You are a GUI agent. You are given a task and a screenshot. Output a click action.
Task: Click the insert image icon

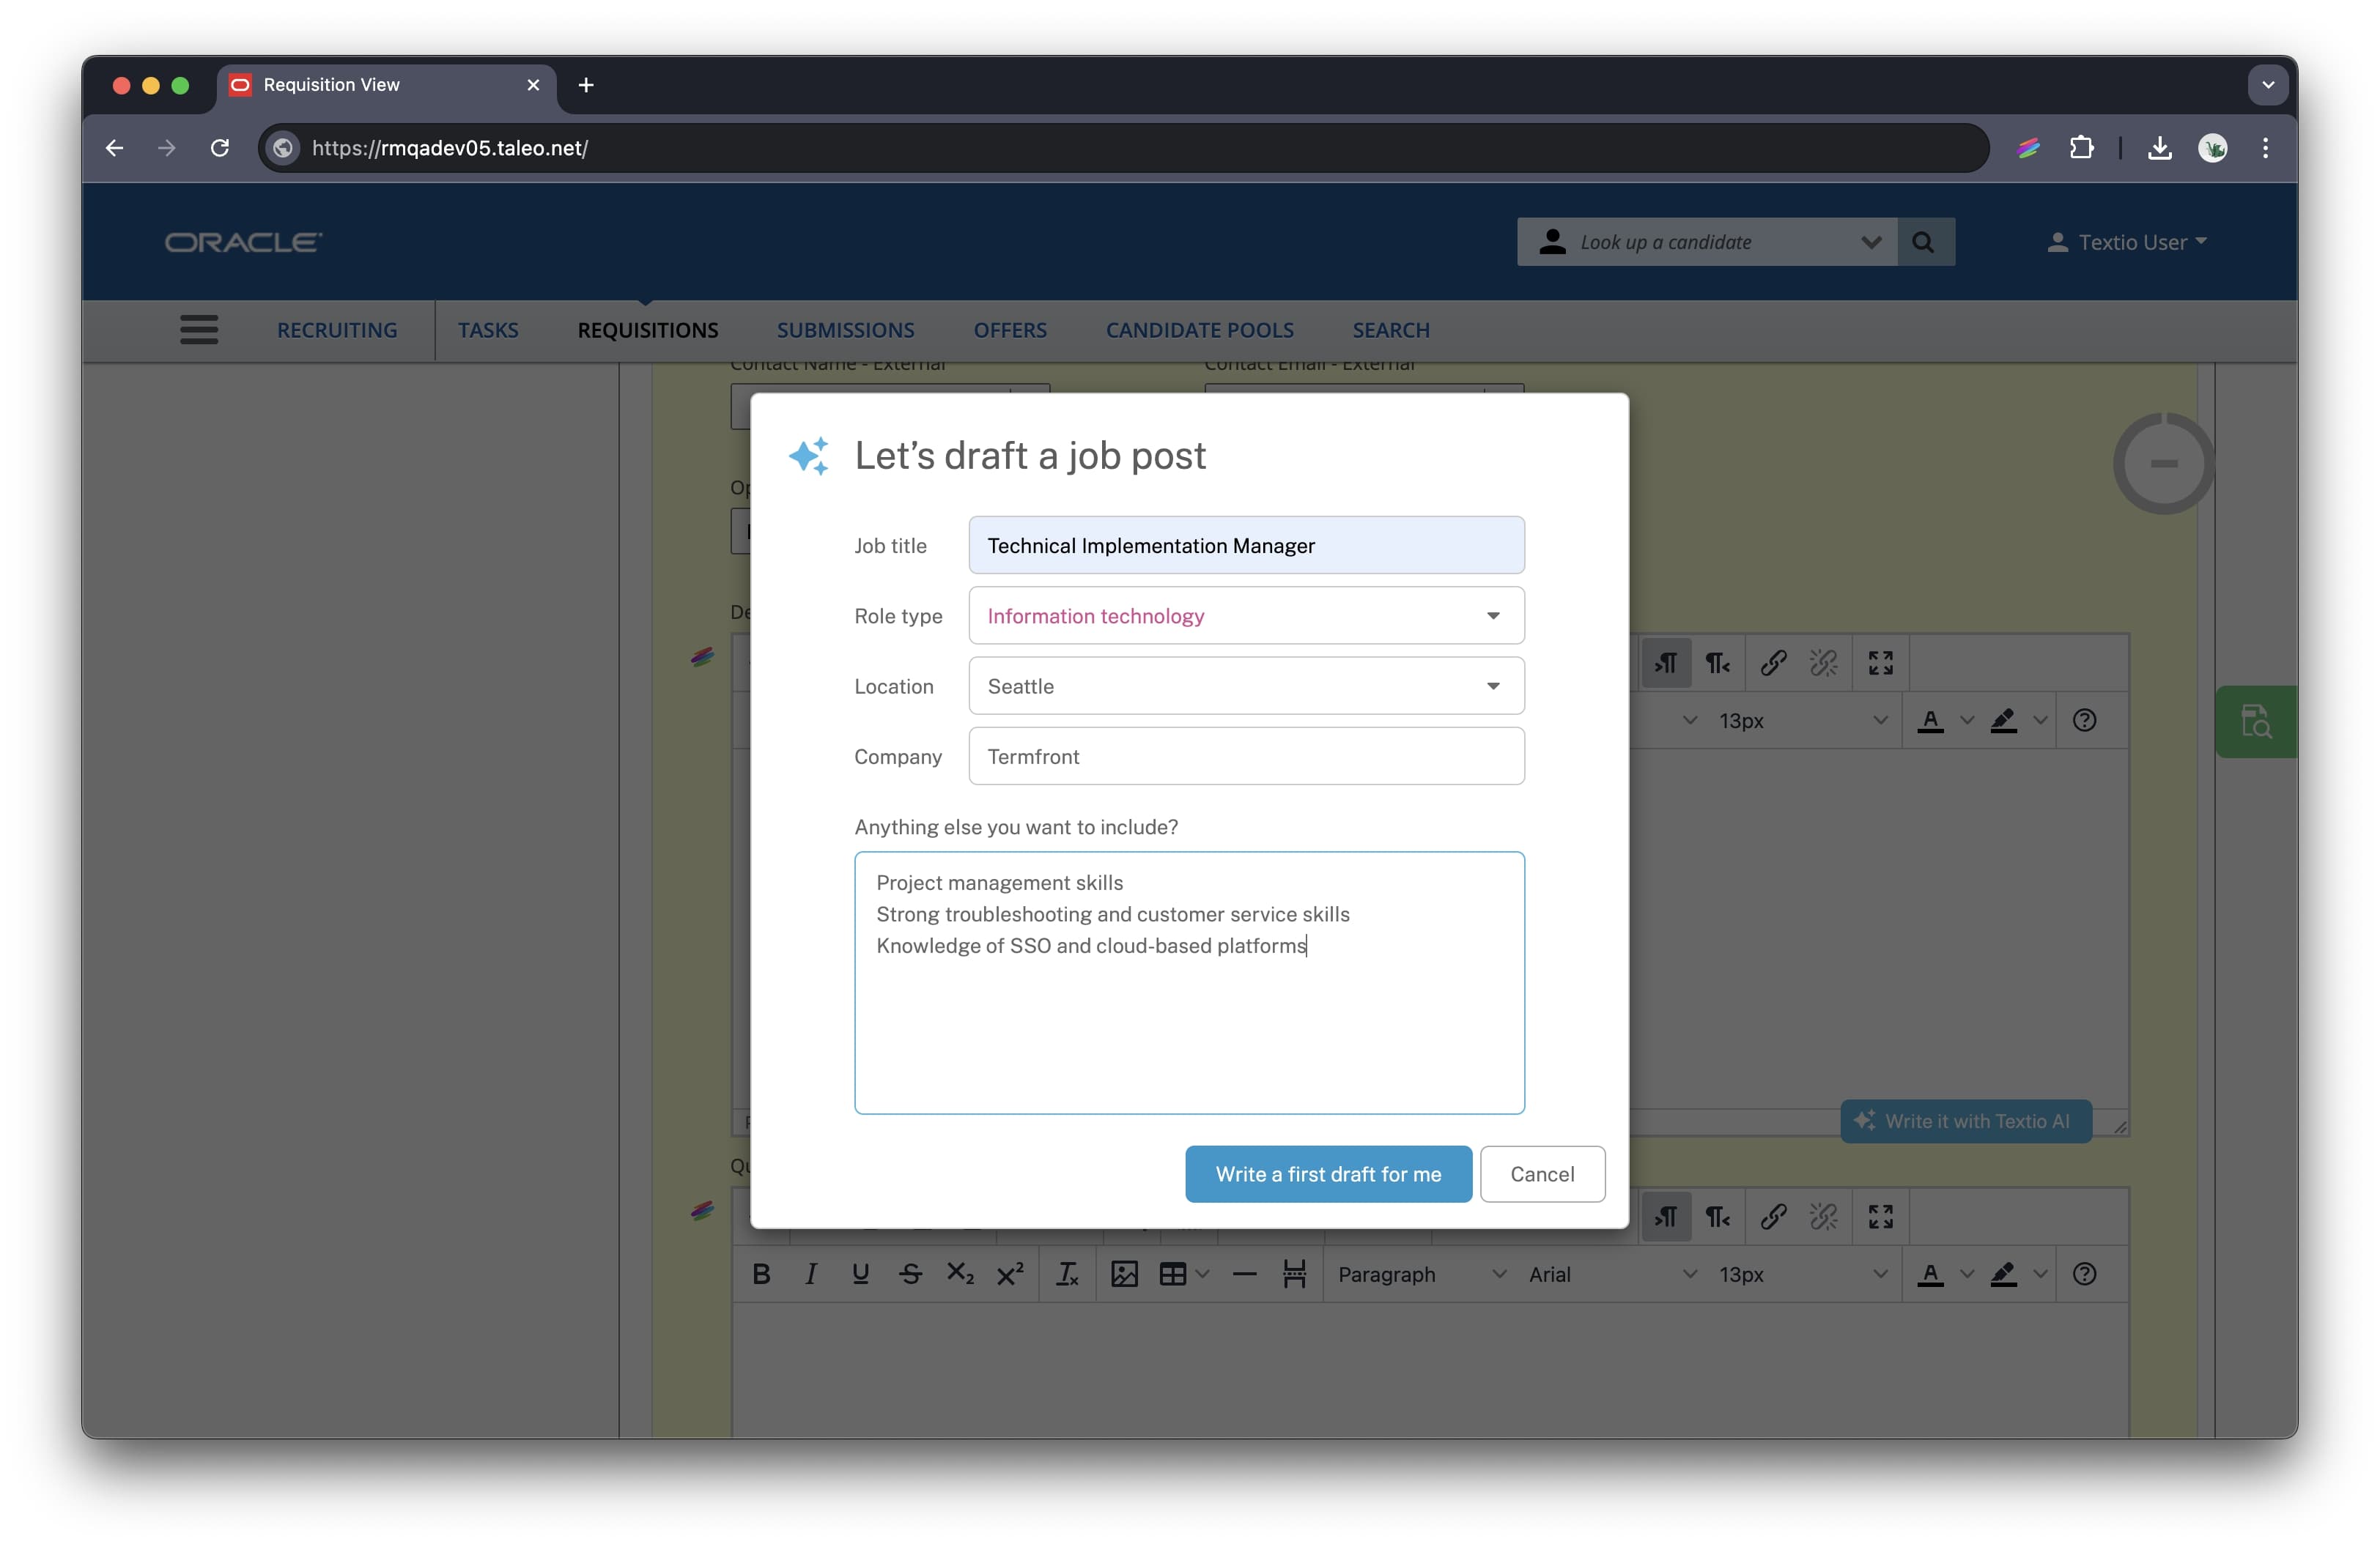tap(1124, 1273)
